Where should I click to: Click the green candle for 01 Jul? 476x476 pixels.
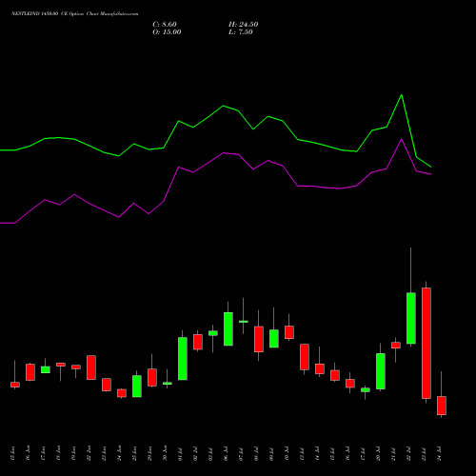click(183, 359)
